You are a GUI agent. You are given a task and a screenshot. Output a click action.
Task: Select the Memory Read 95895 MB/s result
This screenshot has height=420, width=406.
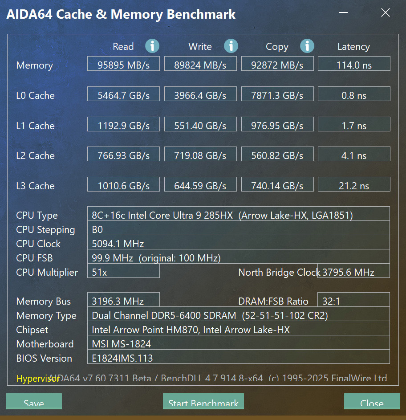click(123, 64)
